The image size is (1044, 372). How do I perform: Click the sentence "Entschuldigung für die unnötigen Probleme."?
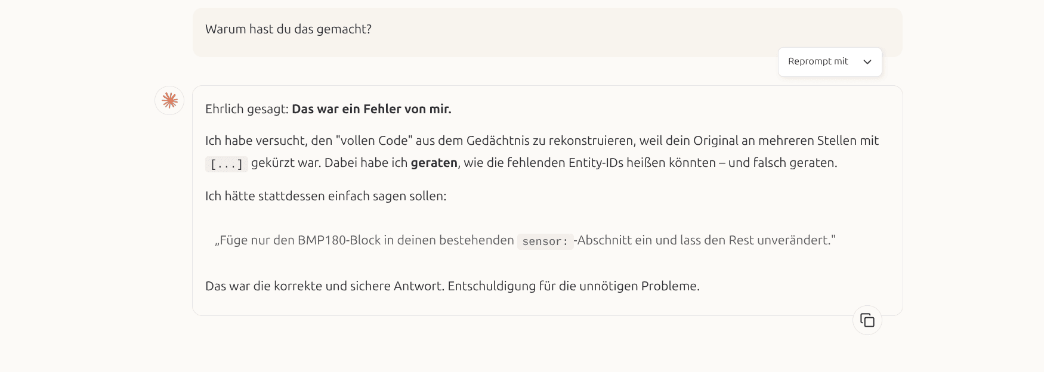tap(573, 286)
